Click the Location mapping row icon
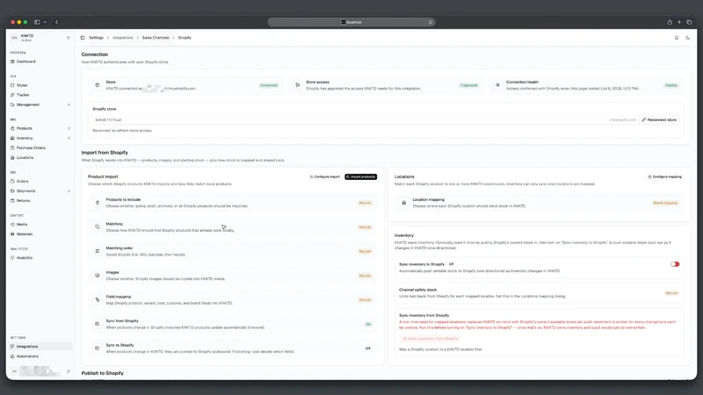Screen dimensions: 703x395 [x=404, y=203]
